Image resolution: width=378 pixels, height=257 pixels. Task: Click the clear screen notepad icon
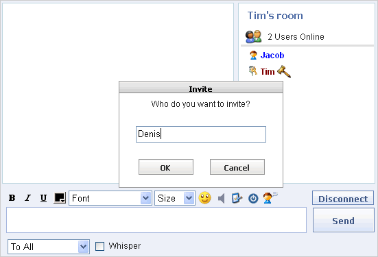click(237, 198)
